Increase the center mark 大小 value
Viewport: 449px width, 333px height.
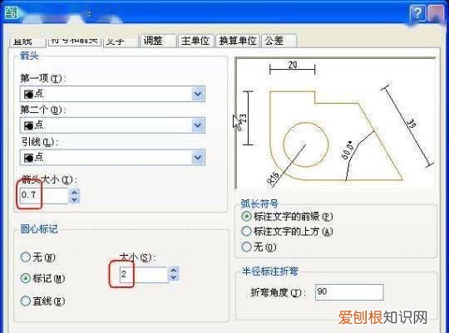click(x=174, y=271)
